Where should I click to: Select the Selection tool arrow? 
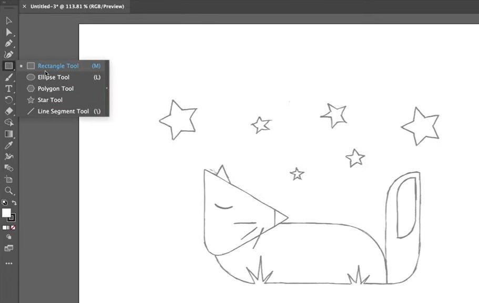click(8, 20)
